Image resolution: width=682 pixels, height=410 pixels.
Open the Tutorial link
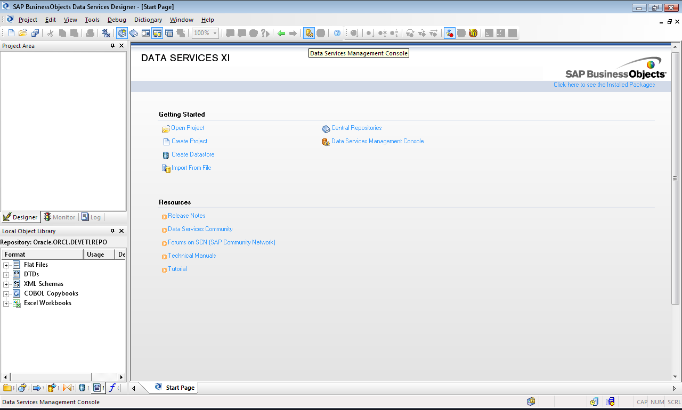coord(177,269)
